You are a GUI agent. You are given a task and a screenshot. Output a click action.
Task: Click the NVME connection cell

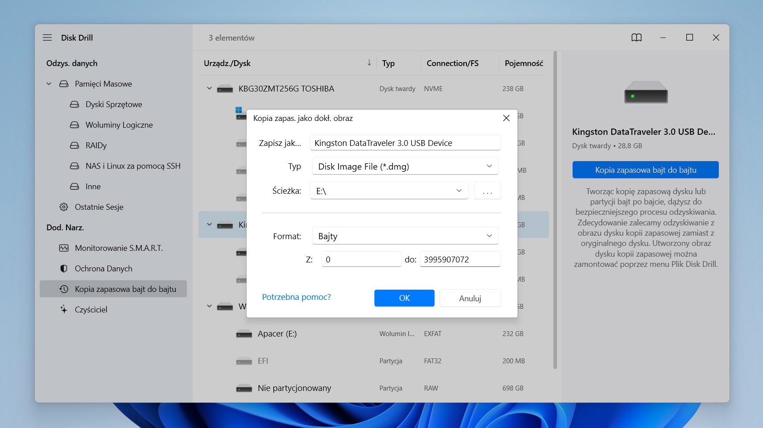pyautogui.click(x=433, y=89)
